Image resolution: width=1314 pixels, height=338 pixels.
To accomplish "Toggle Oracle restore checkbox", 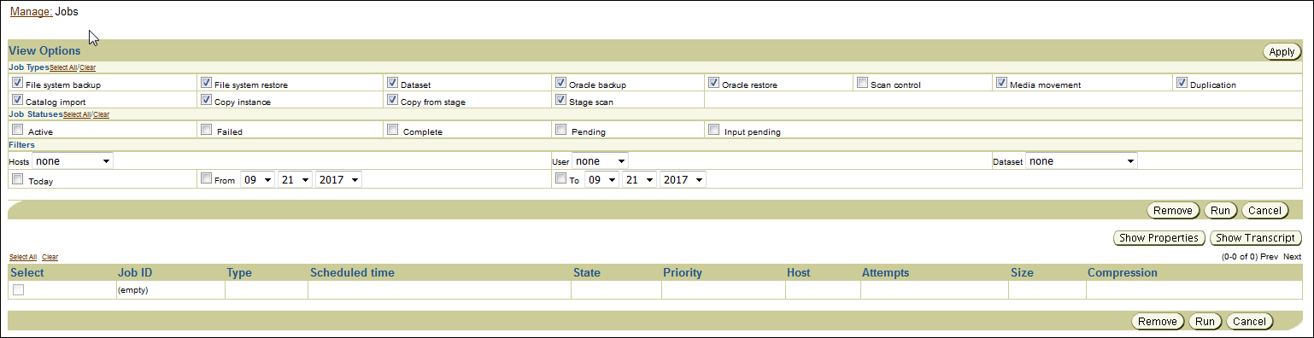I will pyautogui.click(x=713, y=84).
